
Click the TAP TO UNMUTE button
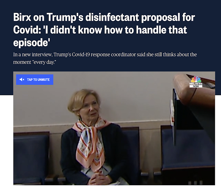(x=35, y=80)
